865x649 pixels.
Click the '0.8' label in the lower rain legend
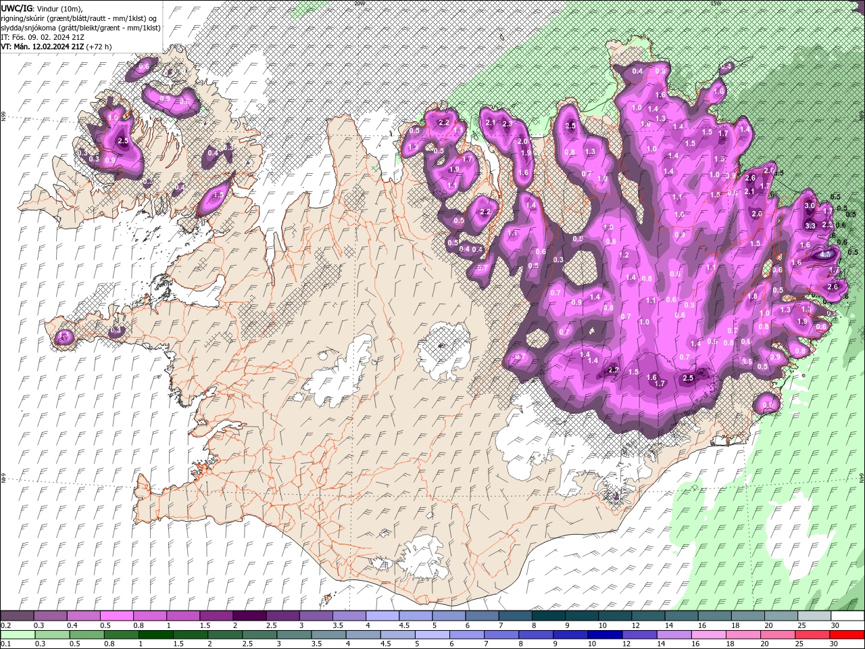(109, 644)
